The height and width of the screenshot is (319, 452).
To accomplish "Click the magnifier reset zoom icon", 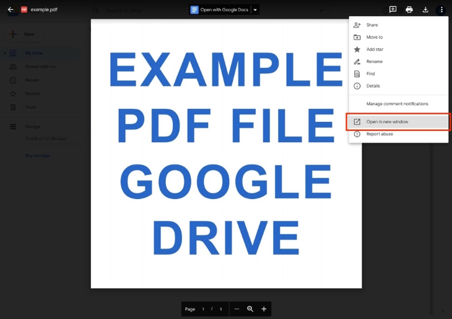I will pyautogui.click(x=250, y=309).
